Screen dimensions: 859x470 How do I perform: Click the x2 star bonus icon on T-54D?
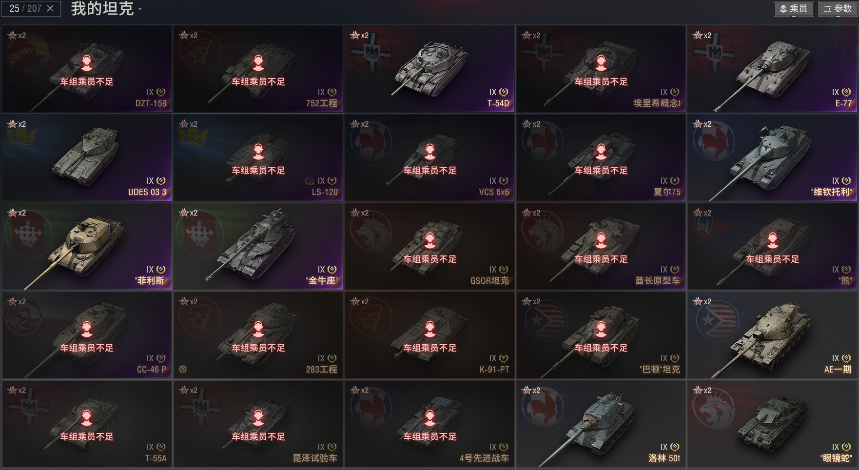[360, 35]
